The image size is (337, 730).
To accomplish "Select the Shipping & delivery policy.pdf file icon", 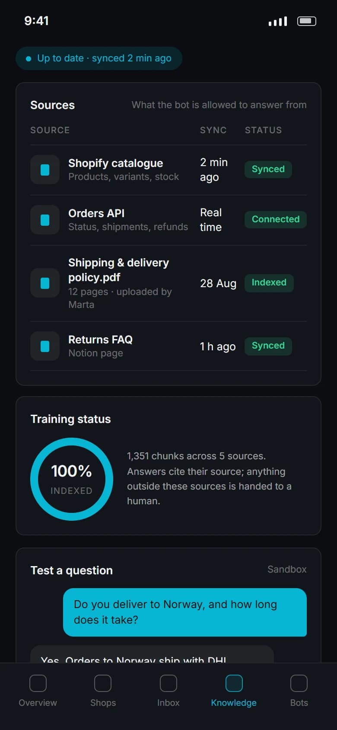I will (x=45, y=283).
